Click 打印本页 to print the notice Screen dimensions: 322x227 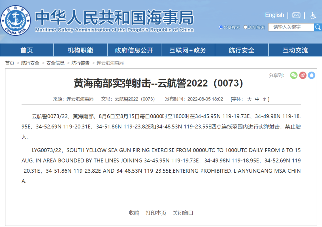(x=156, y=213)
